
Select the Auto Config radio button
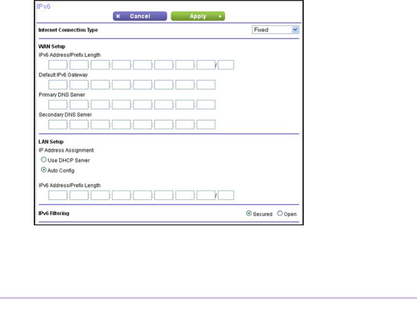(x=44, y=170)
